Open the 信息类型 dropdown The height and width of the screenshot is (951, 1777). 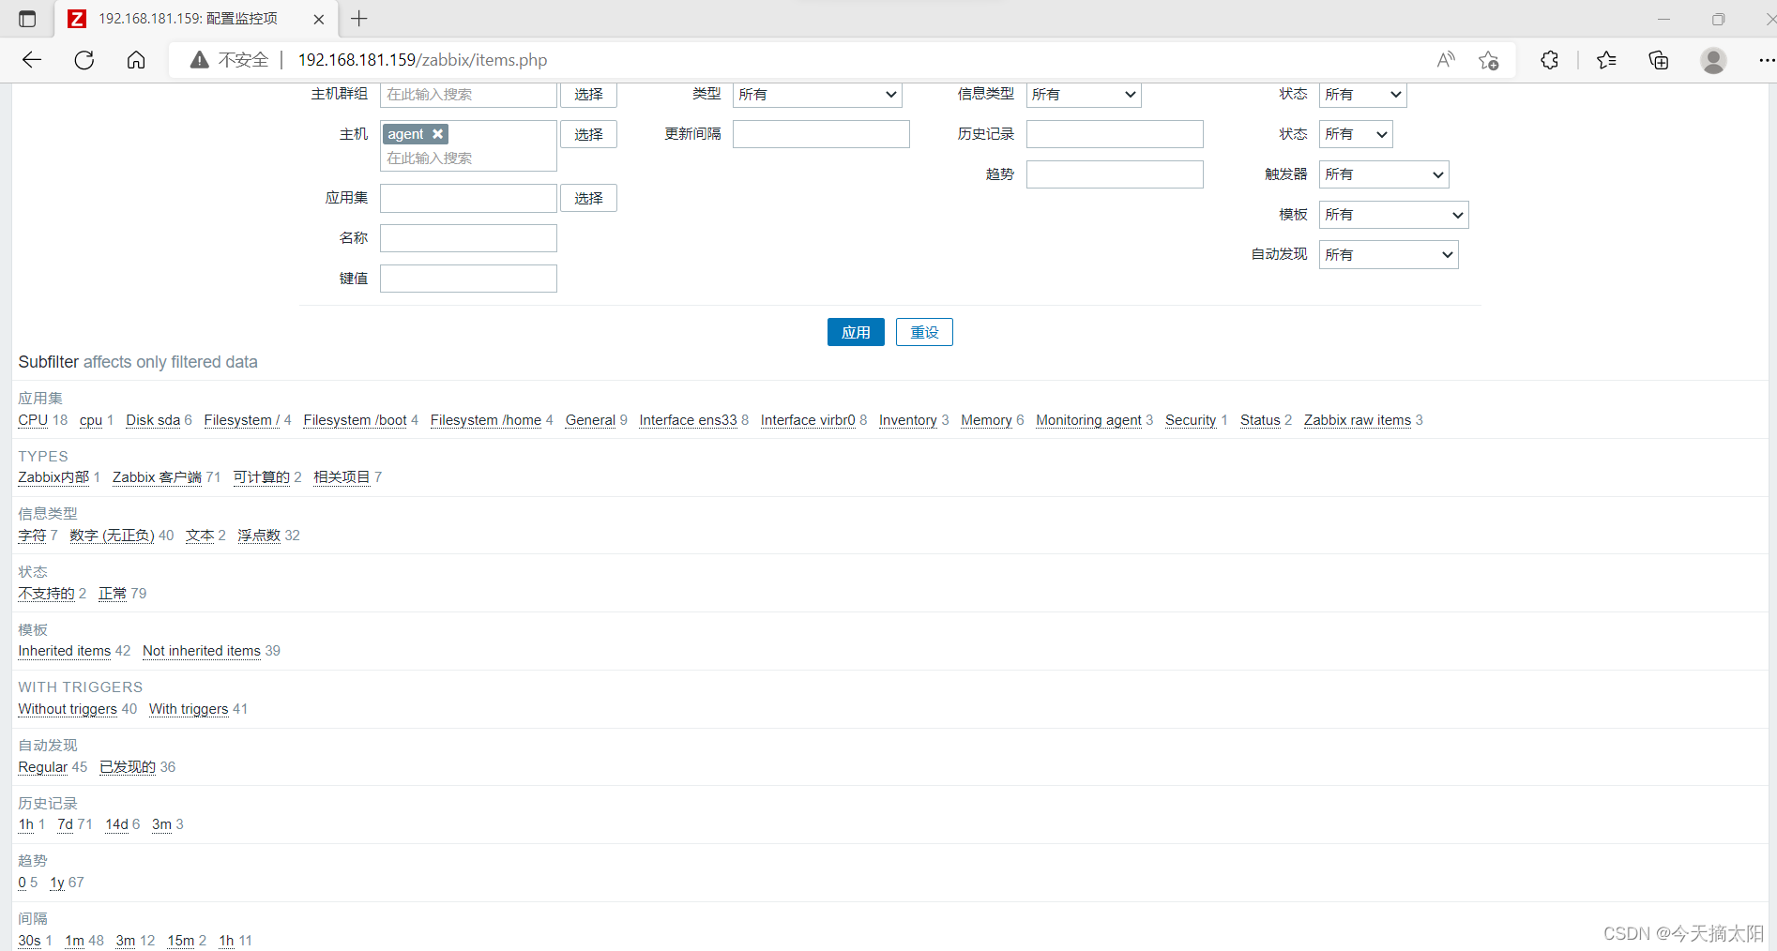[1084, 95]
